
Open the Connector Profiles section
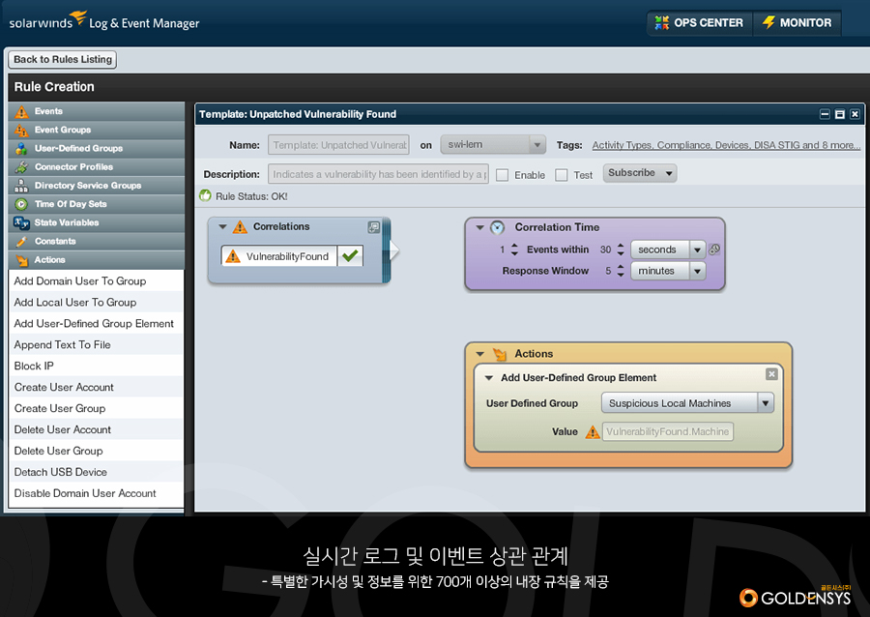click(x=97, y=167)
